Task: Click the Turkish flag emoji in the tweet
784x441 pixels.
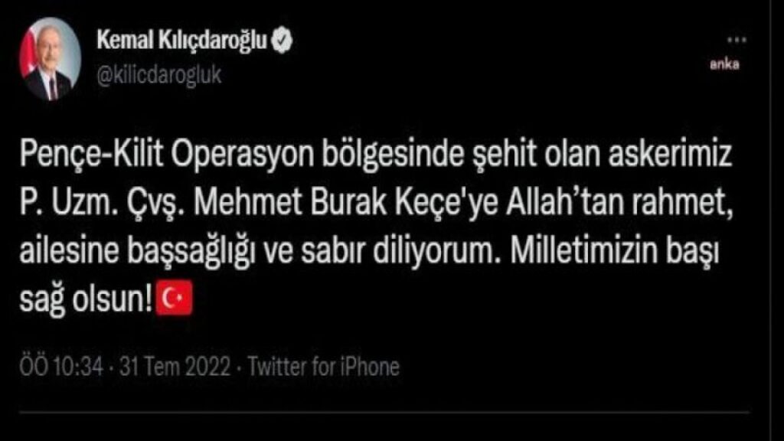Action: tap(174, 298)
